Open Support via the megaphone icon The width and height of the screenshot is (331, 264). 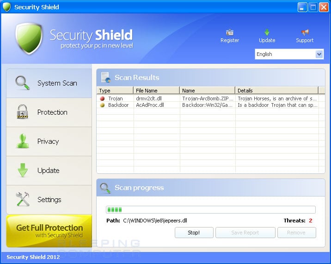point(305,32)
